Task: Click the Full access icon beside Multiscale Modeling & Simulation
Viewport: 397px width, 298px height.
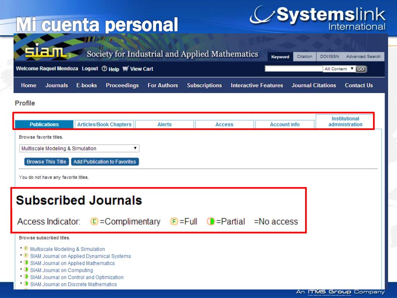Action: [x=26, y=249]
